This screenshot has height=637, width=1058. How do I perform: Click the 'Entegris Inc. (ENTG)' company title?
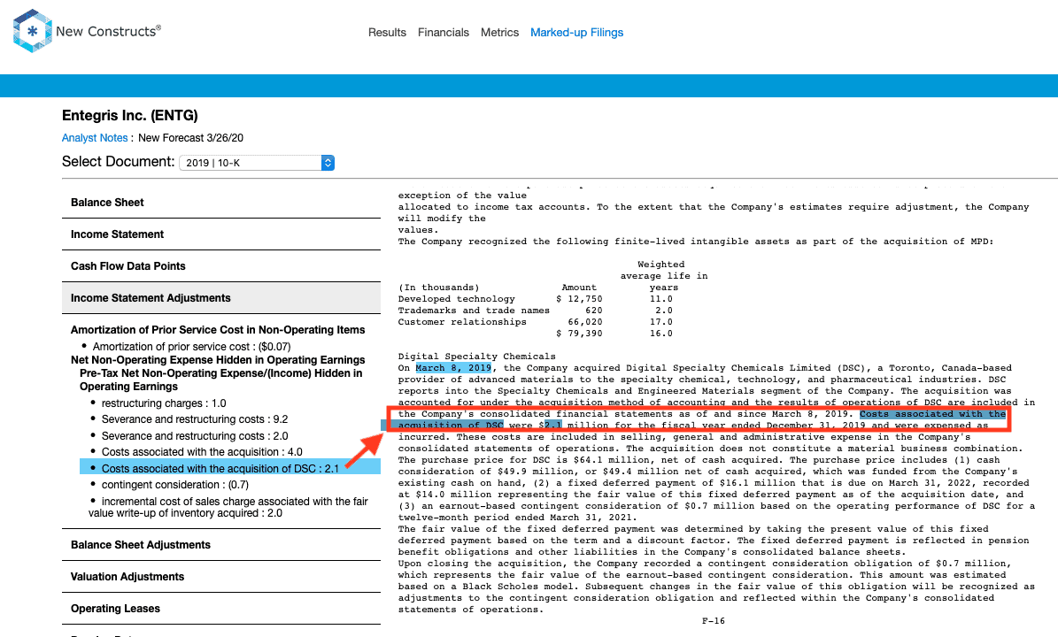pyautogui.click(x=130, y=115)
